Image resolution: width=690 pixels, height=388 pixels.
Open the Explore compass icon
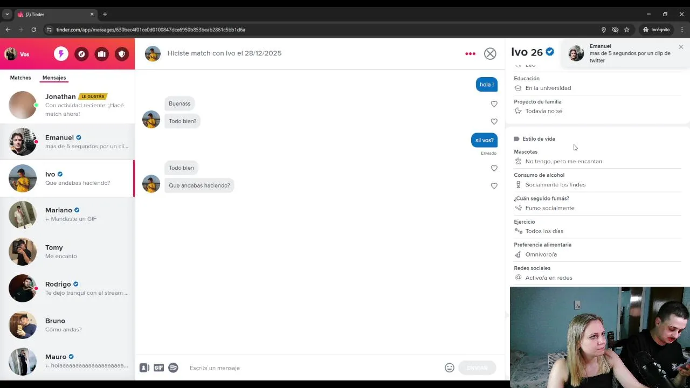click(x=81, y=54)
